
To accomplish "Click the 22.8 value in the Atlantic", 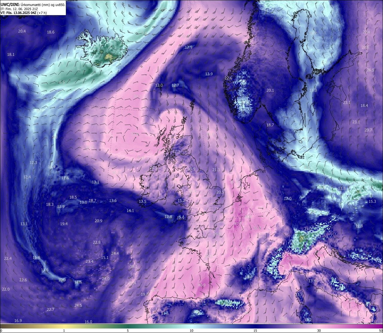I will [97, 242].
